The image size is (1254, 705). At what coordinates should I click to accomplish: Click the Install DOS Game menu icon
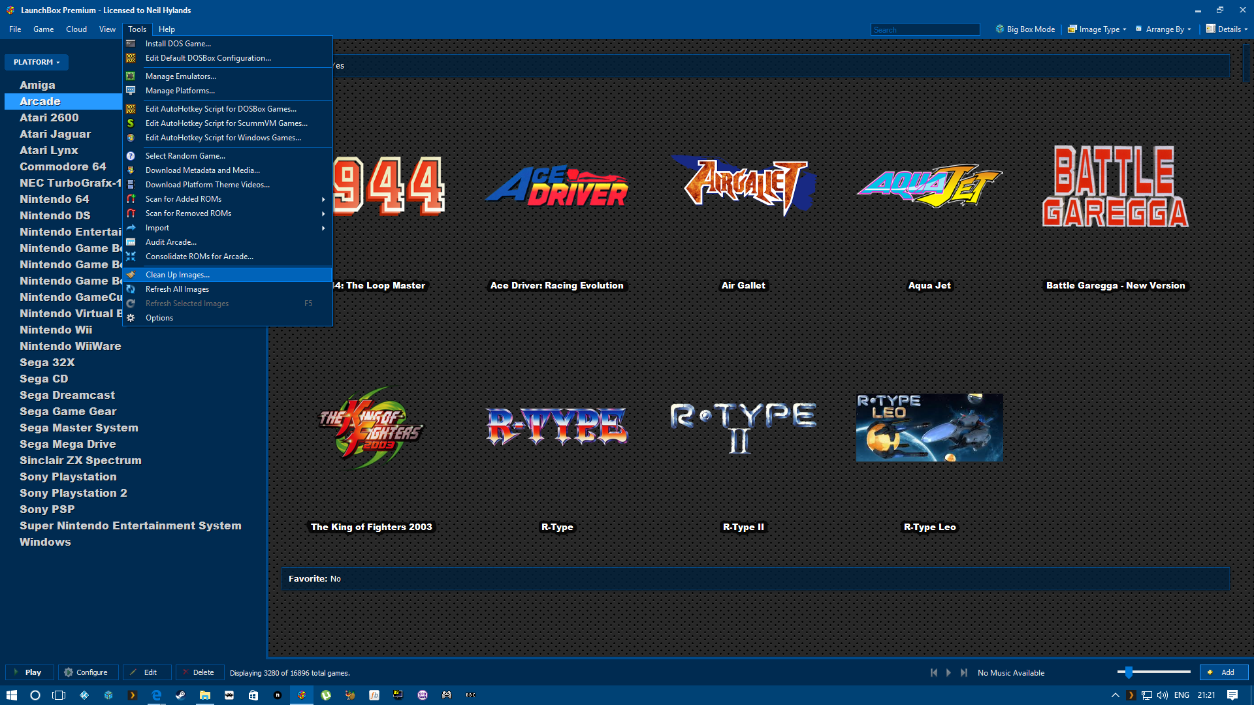pos(131,44)
